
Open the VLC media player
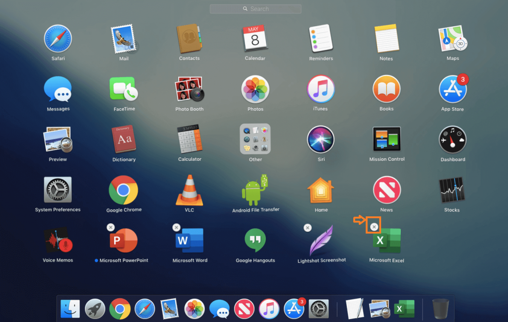[189, 190]
